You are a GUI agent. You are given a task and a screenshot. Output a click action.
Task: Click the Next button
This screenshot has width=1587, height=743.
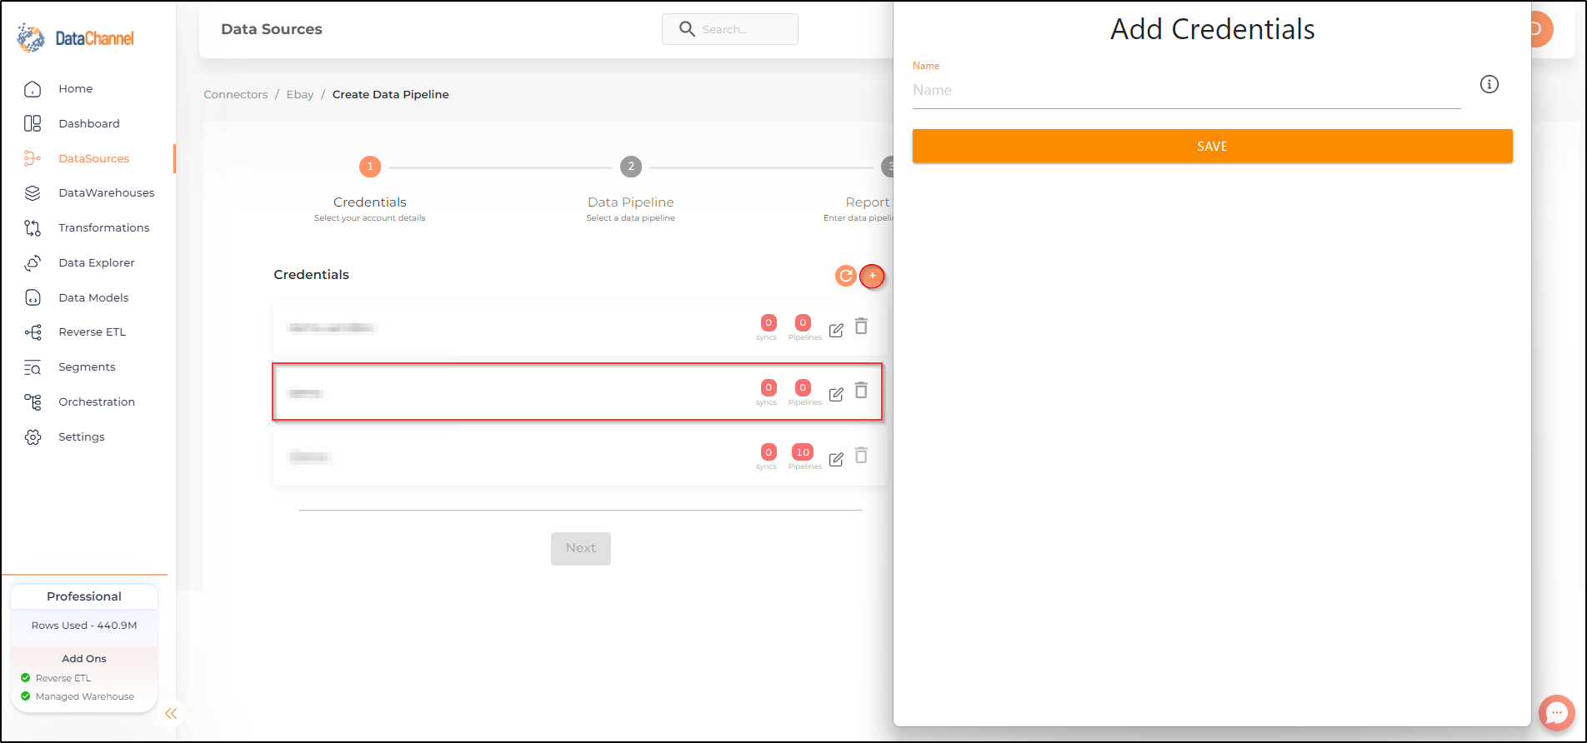pos(581,548)
